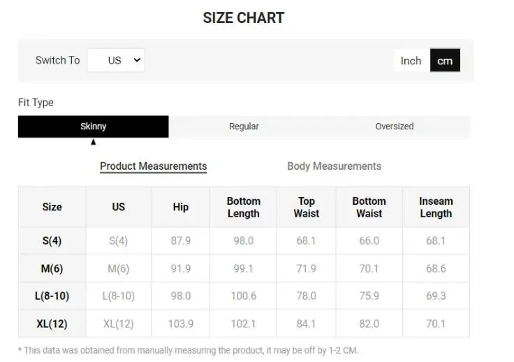Click the Bottom Length column header
Image resolution: width=514 pixels, height=362 pixels.
243,207
